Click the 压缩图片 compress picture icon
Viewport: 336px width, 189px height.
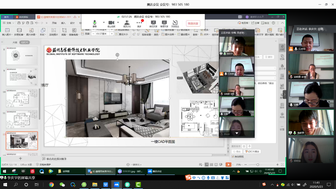54,31
